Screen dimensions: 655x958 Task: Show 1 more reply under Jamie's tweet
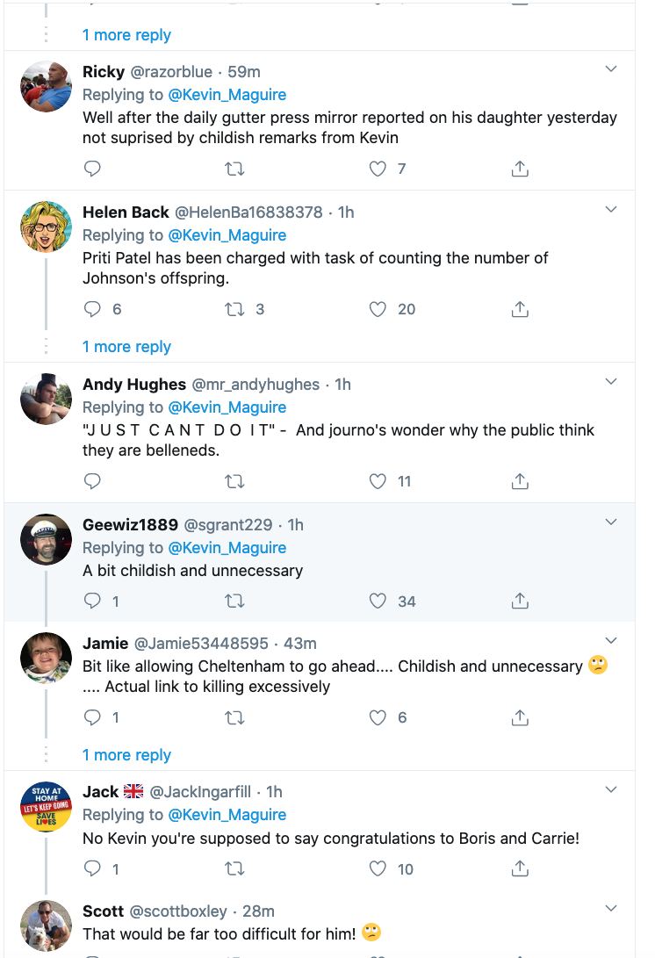[126, 755]
